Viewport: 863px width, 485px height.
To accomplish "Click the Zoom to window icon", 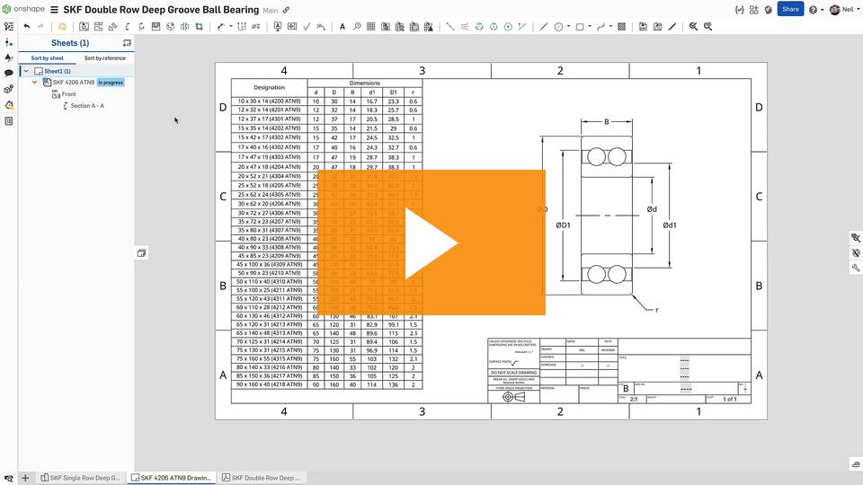I will [x=707, y=26].
